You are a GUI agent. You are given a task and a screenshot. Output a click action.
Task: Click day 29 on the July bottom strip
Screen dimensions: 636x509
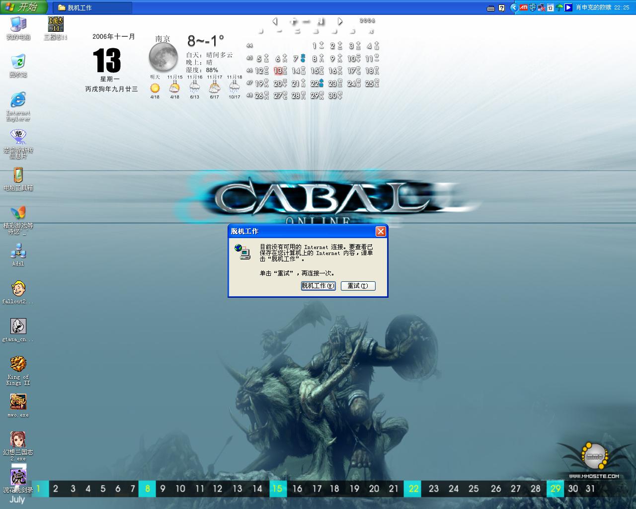pos(556,489)
